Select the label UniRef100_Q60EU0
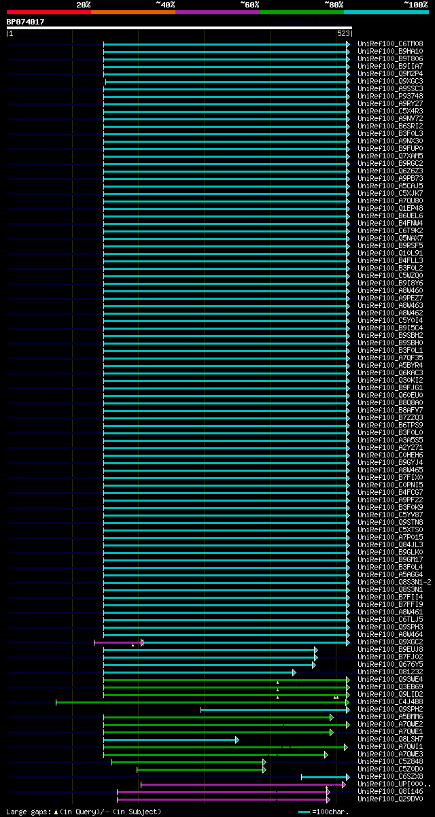The height and width of the screenshot is (817, 435). click(390, 395)
